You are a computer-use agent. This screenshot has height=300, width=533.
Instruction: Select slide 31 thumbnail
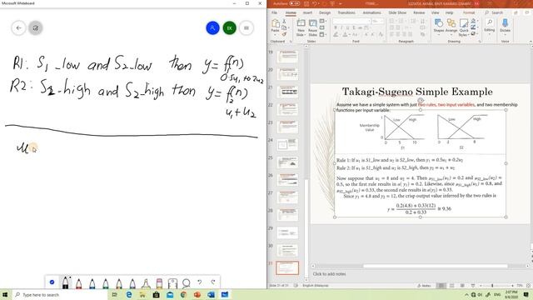(x=287, y=267)
